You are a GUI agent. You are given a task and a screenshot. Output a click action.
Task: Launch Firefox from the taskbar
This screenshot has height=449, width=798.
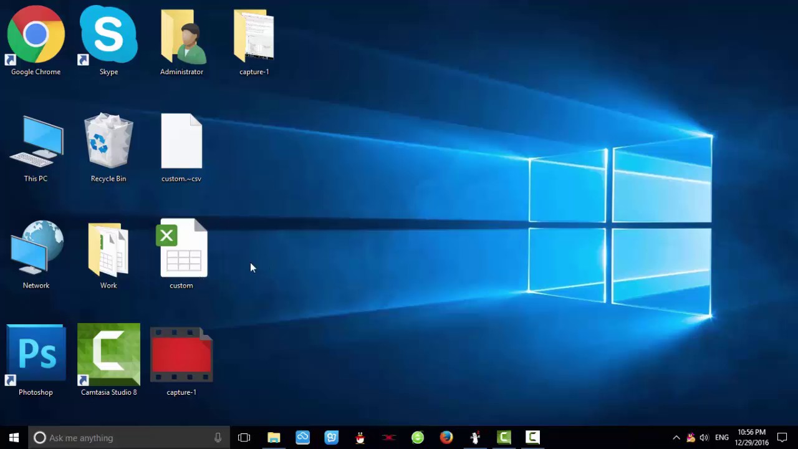pos(446,438)
